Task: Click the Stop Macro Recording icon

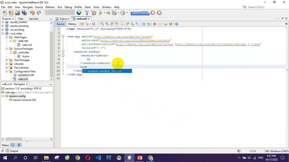Action: [x=159, y=24]
